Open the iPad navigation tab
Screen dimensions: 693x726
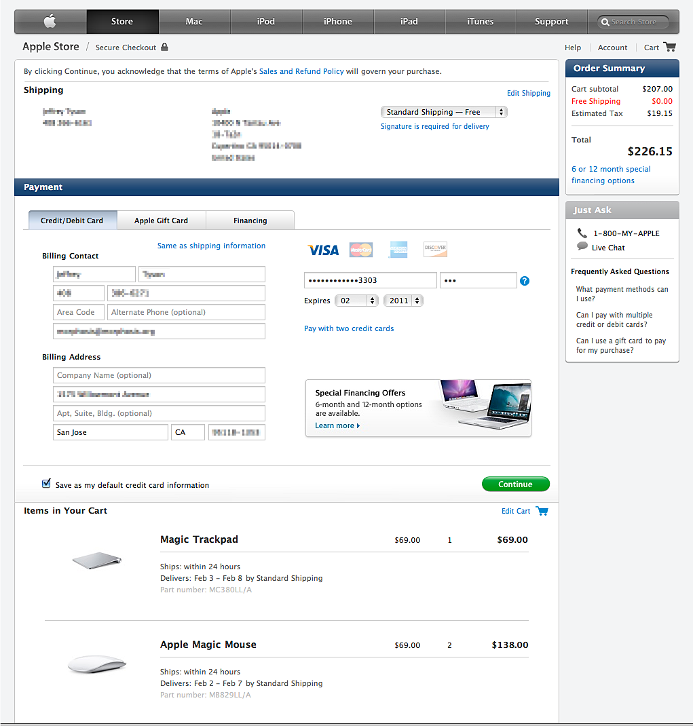click(x=409, y=21)
